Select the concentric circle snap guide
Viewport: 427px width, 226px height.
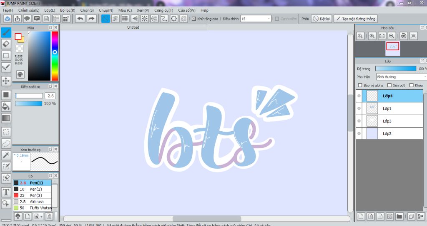(154, 19)
